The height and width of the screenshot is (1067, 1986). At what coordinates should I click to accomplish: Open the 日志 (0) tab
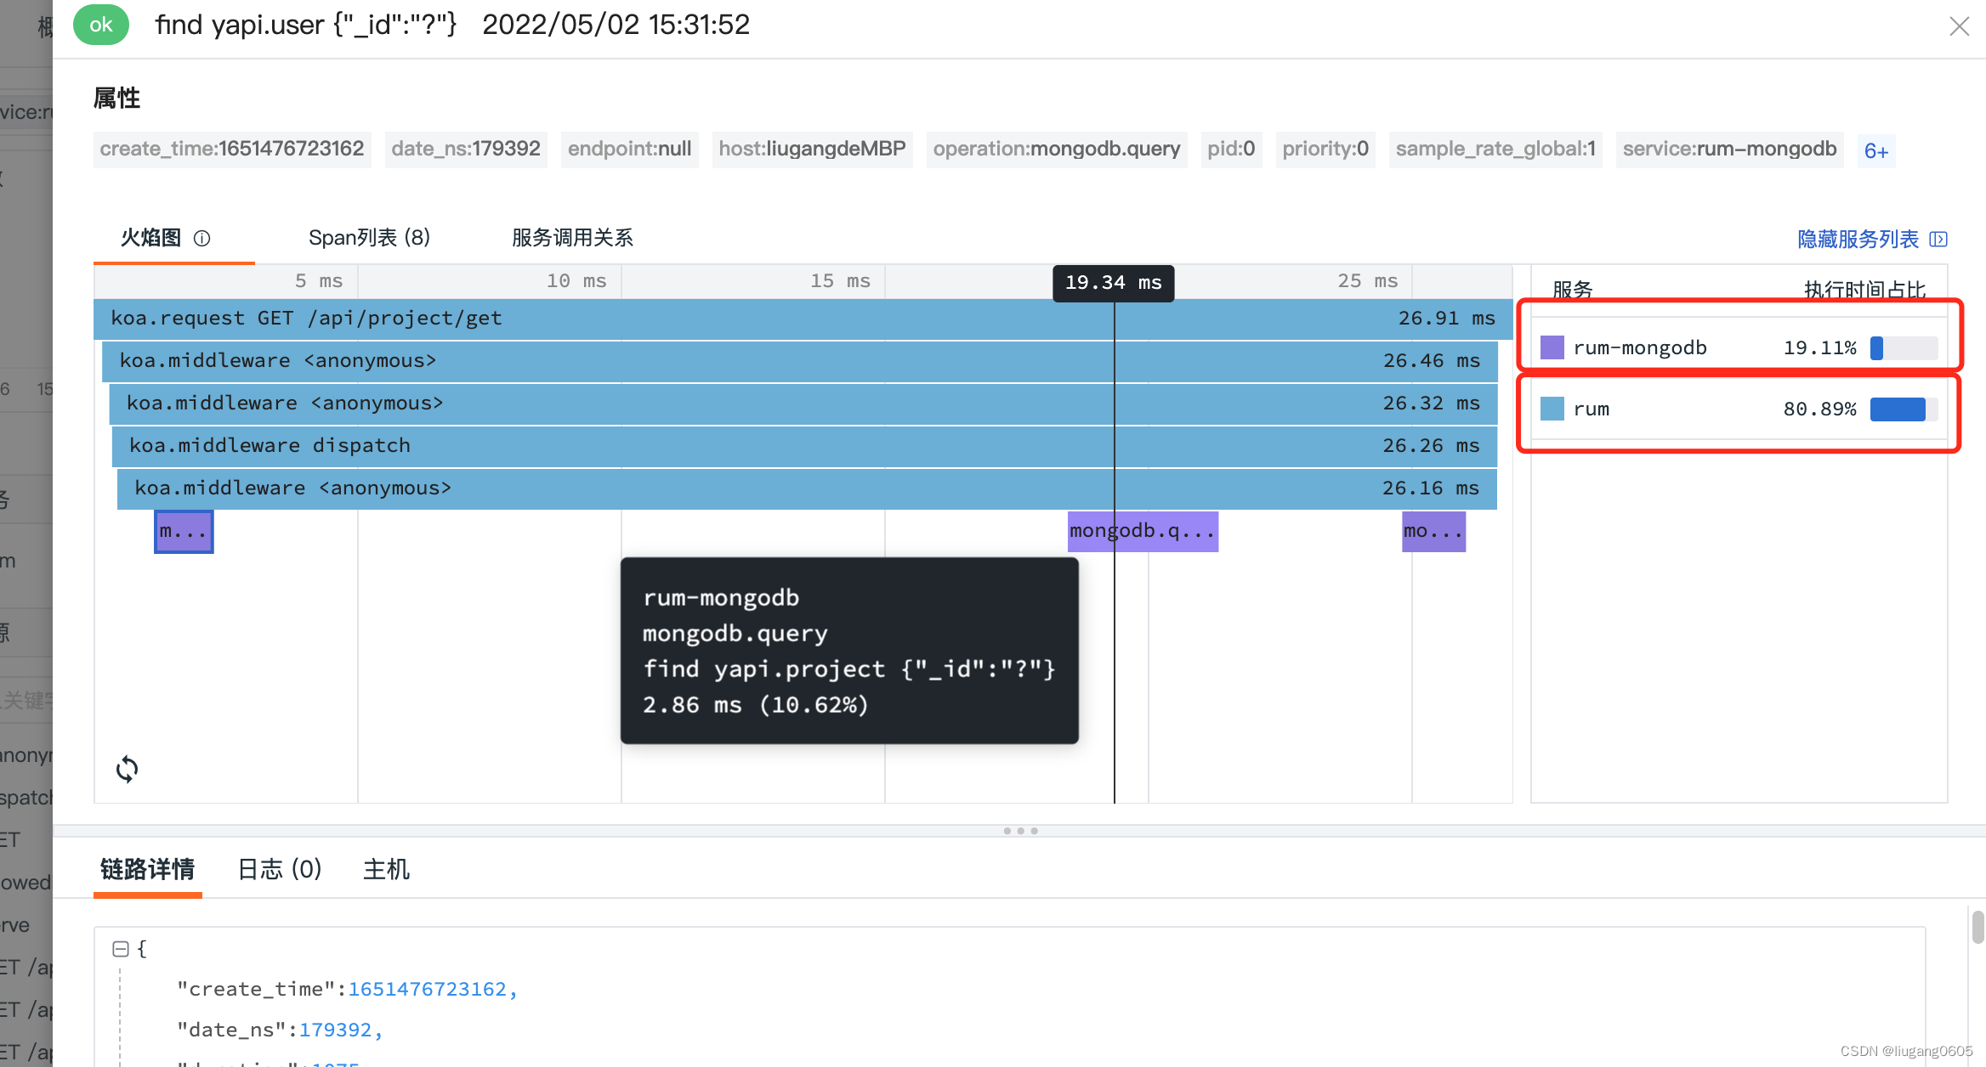tap(279, 869)
